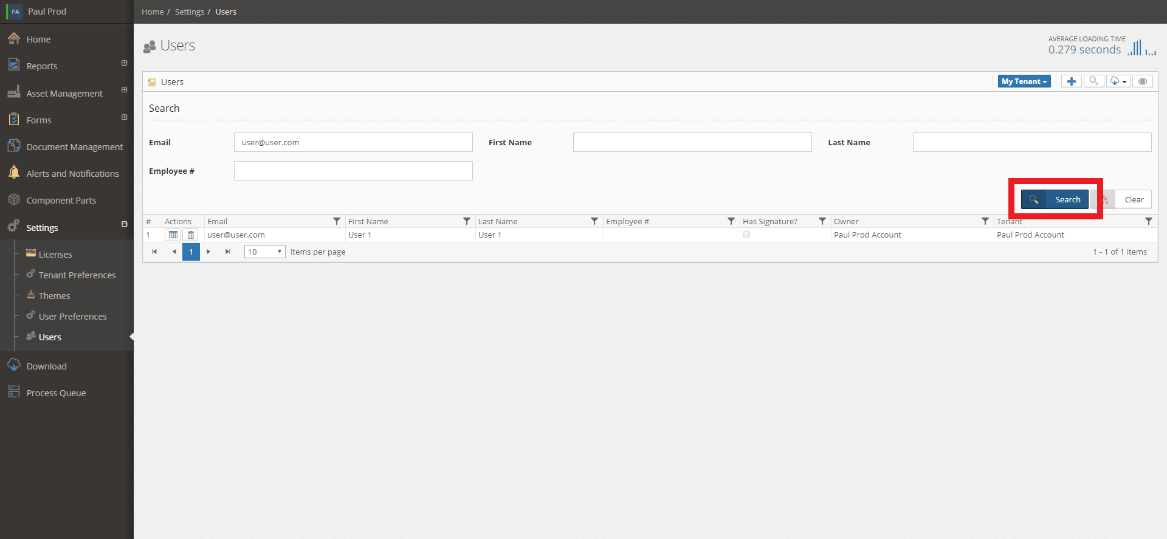Filter the Tenant column
The image size is (1167, 539).
(1149, 221)
